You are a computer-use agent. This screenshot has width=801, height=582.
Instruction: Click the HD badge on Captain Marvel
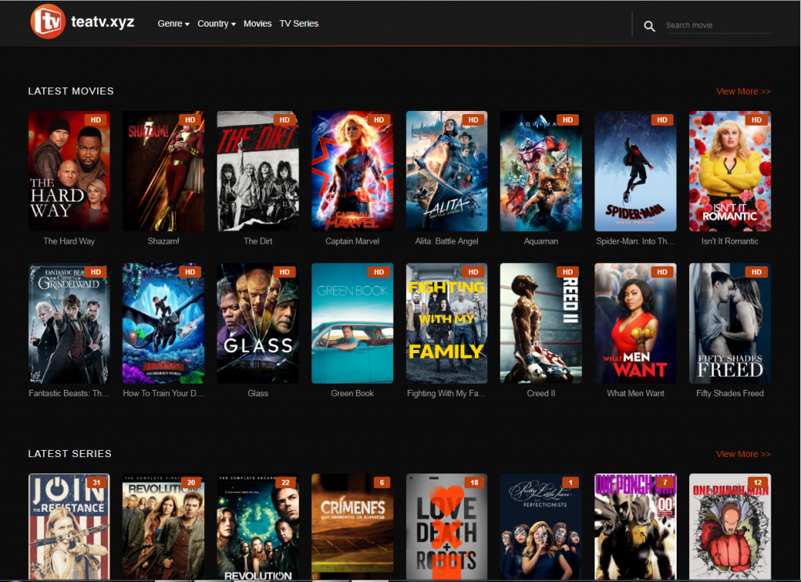[379, 120]
